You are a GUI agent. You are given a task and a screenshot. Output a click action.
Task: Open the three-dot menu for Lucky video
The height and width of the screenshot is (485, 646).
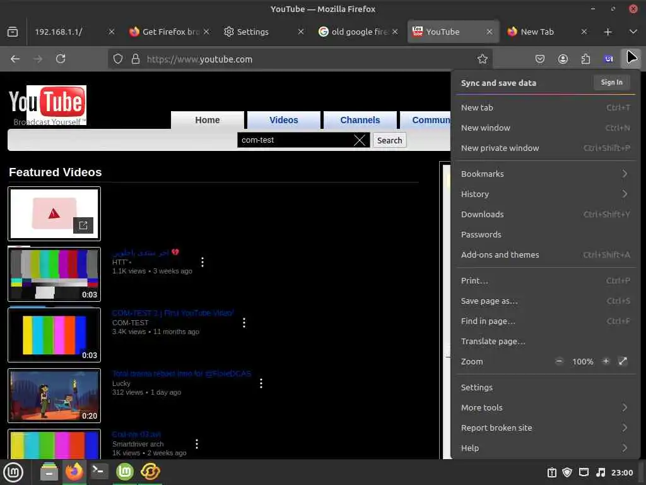point(261,383)
